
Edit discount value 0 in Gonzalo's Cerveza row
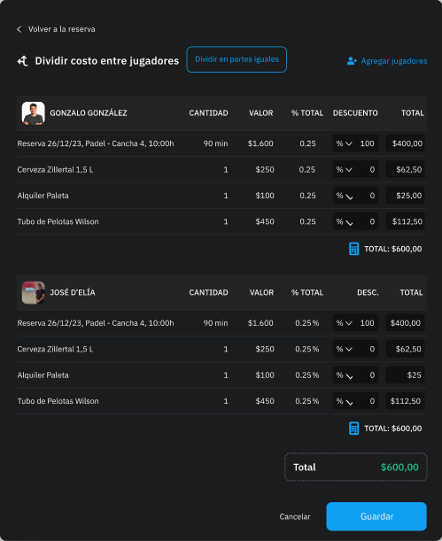[x=372, y=169]
